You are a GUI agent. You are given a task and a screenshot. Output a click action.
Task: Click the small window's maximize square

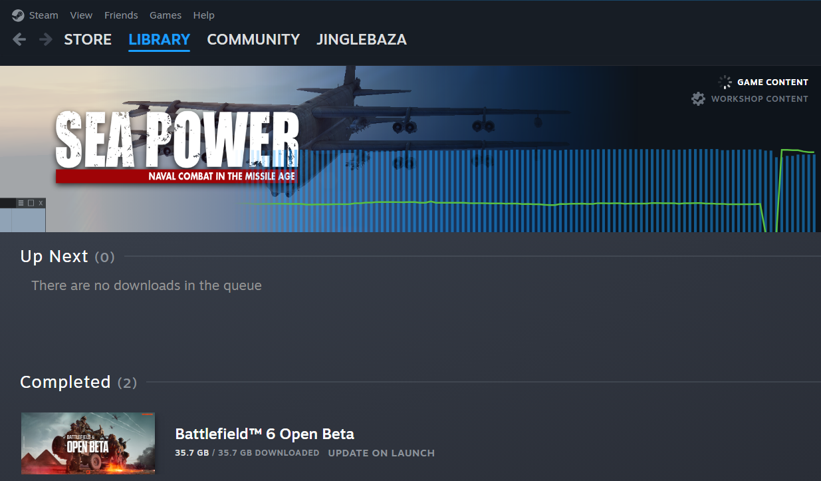coord(31,203)
